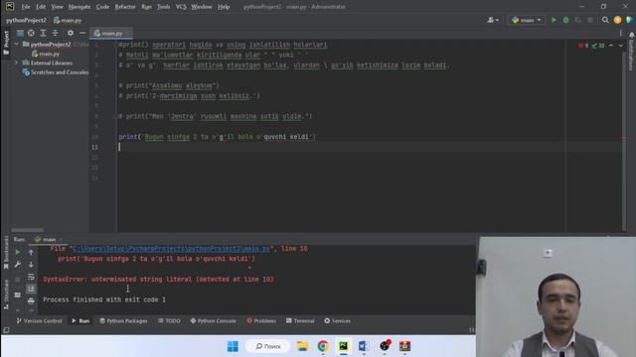
Task: Open the Python Packages tool window
Action: [123, 320]
